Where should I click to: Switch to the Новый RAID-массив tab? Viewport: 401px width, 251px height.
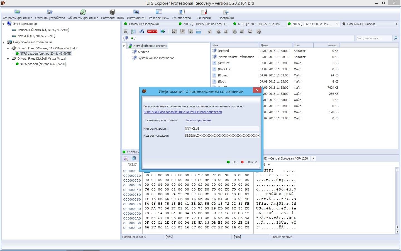pos(361,24)
